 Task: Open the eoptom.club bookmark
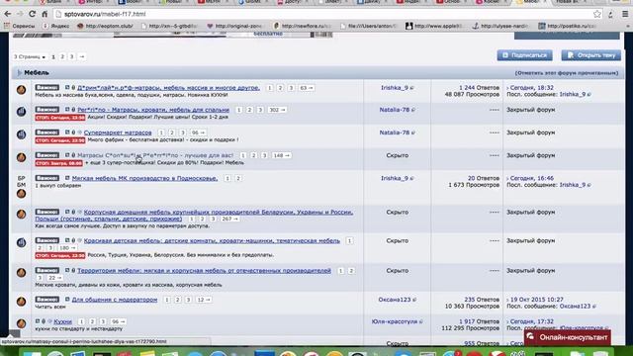tap(105, 26)
